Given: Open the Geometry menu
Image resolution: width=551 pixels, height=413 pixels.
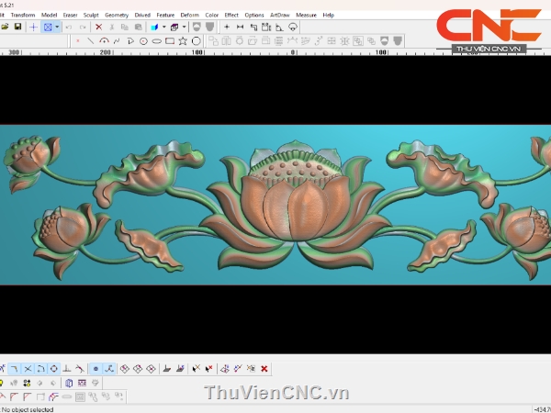Looking at the screenshot, I should [117, 15].
